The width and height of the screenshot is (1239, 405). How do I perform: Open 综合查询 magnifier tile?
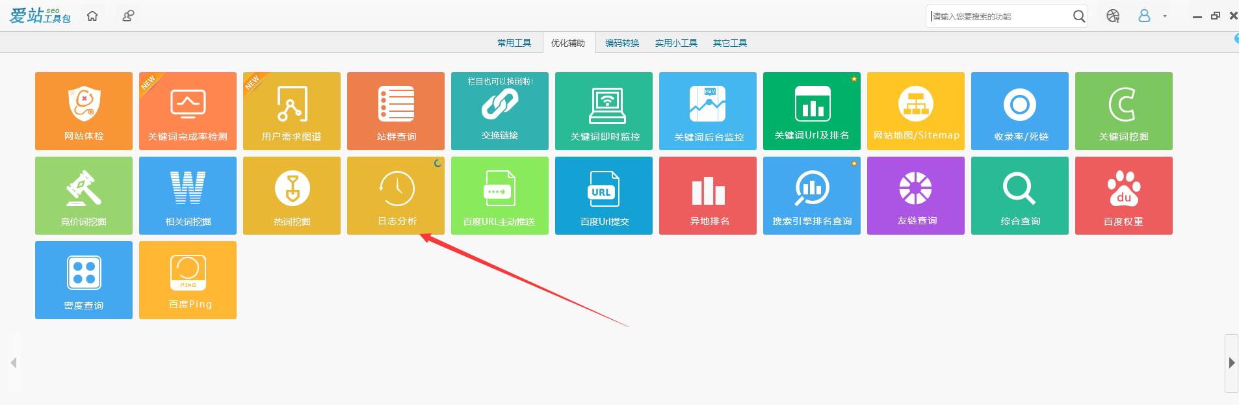[1020, 196]
